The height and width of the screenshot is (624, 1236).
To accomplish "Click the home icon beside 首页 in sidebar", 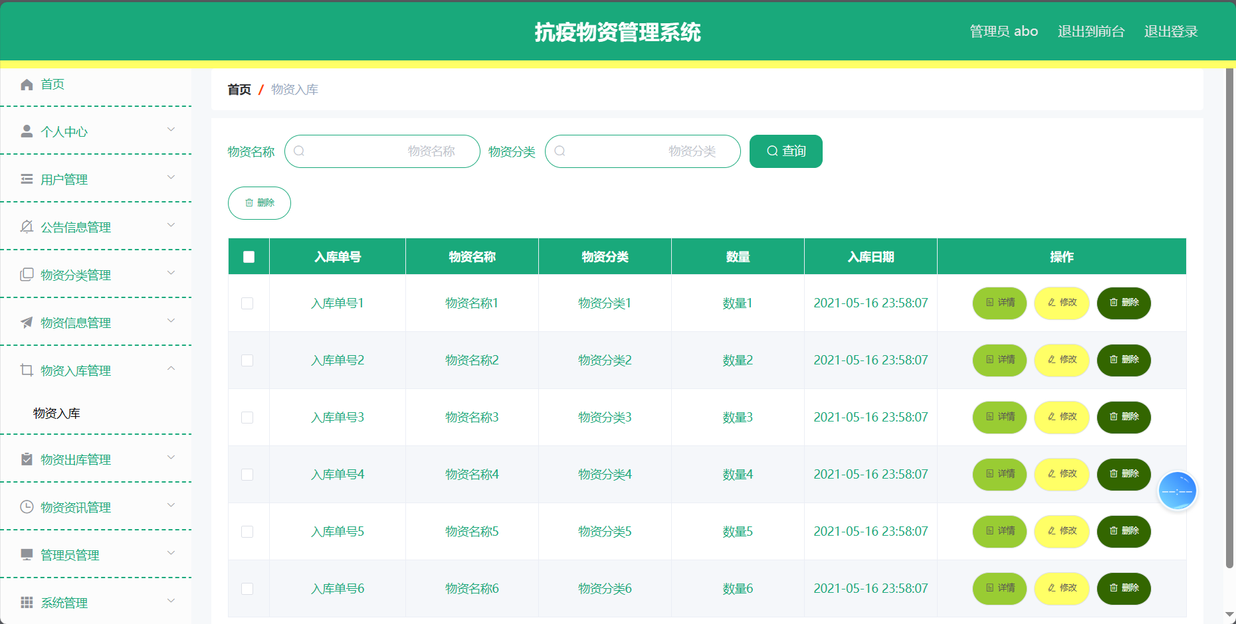I will [27, 84].
